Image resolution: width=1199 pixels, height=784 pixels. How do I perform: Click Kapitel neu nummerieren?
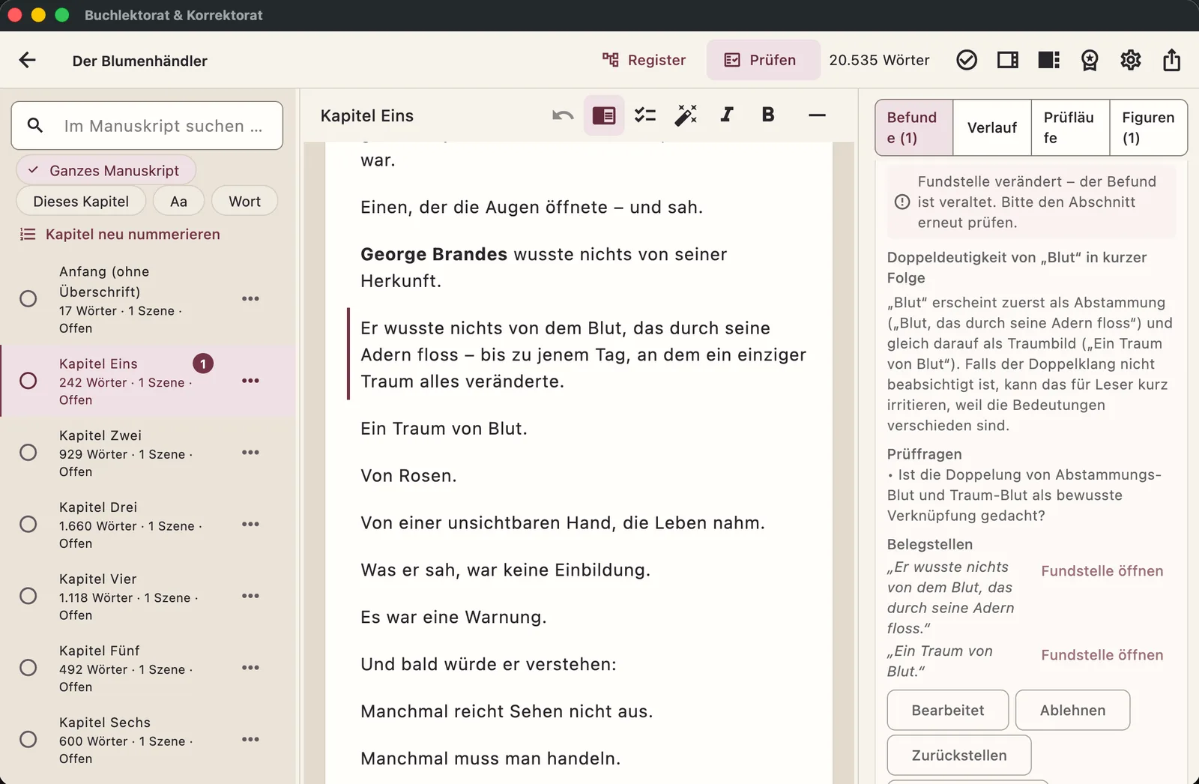[x=120, y=235]
